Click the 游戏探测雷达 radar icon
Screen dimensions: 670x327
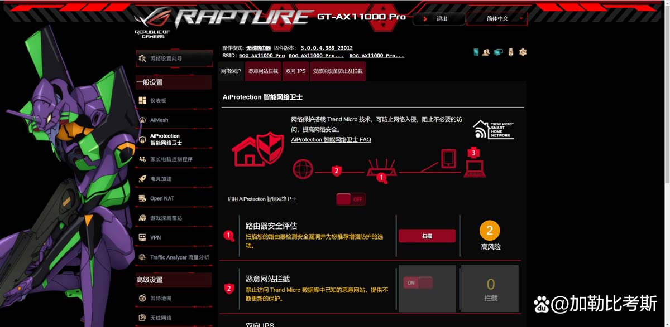click(142, 218)
